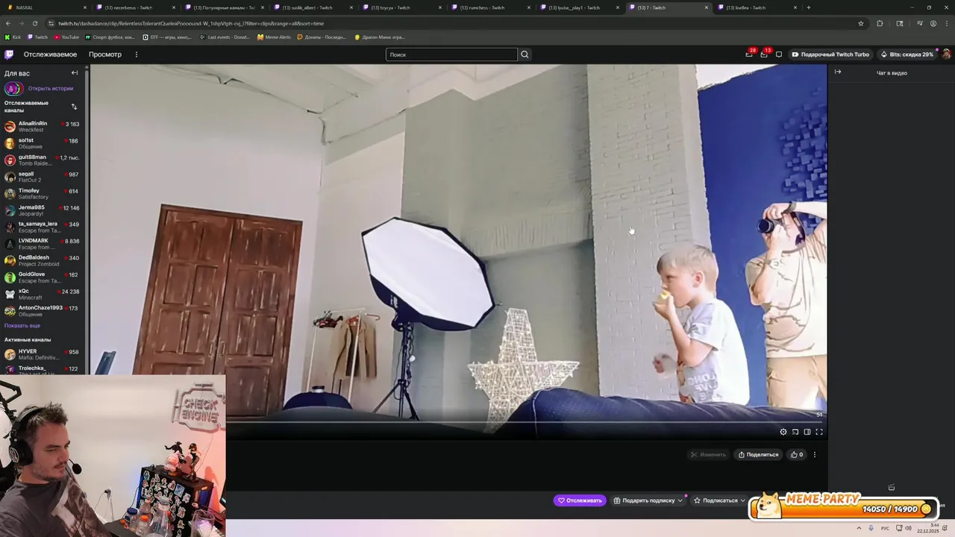Open the clip's three-dot options menu

[815, 454]
